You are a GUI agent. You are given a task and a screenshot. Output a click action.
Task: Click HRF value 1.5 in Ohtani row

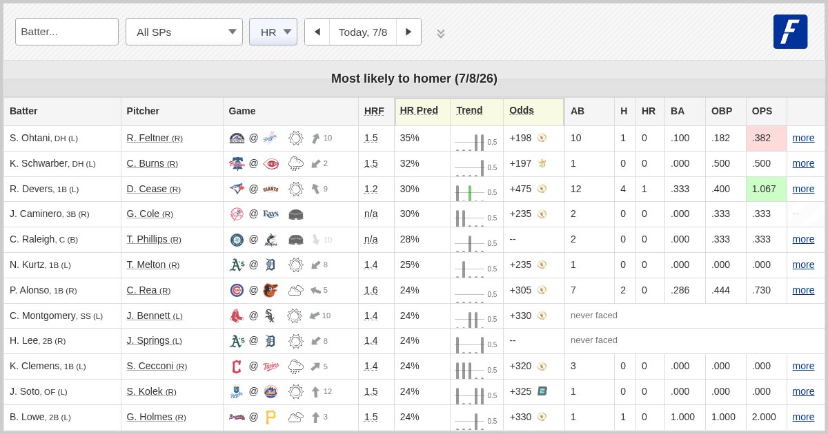click(x=371, y=138)
